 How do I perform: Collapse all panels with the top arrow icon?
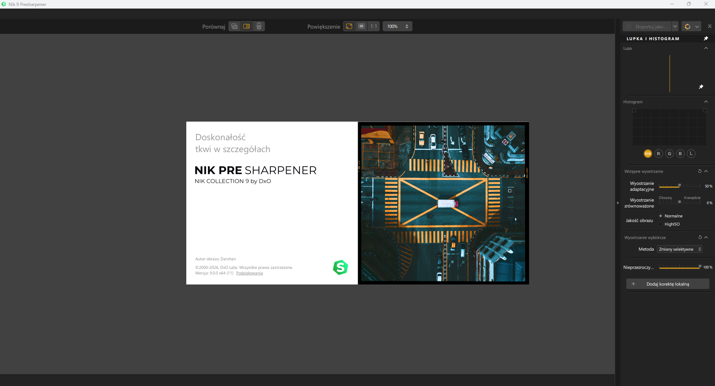710,26
